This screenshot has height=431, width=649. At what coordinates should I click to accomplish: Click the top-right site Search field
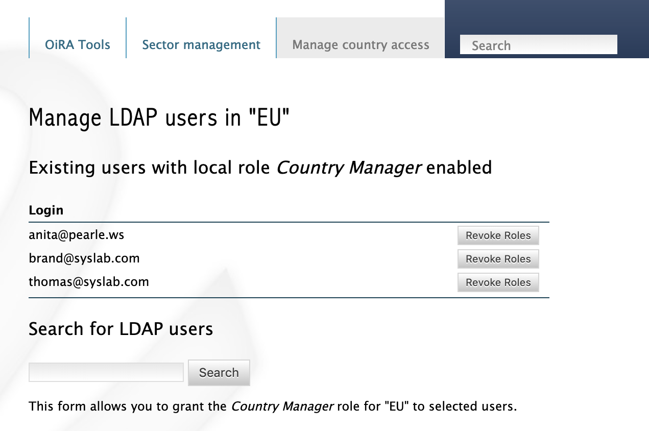coord(538,45)
